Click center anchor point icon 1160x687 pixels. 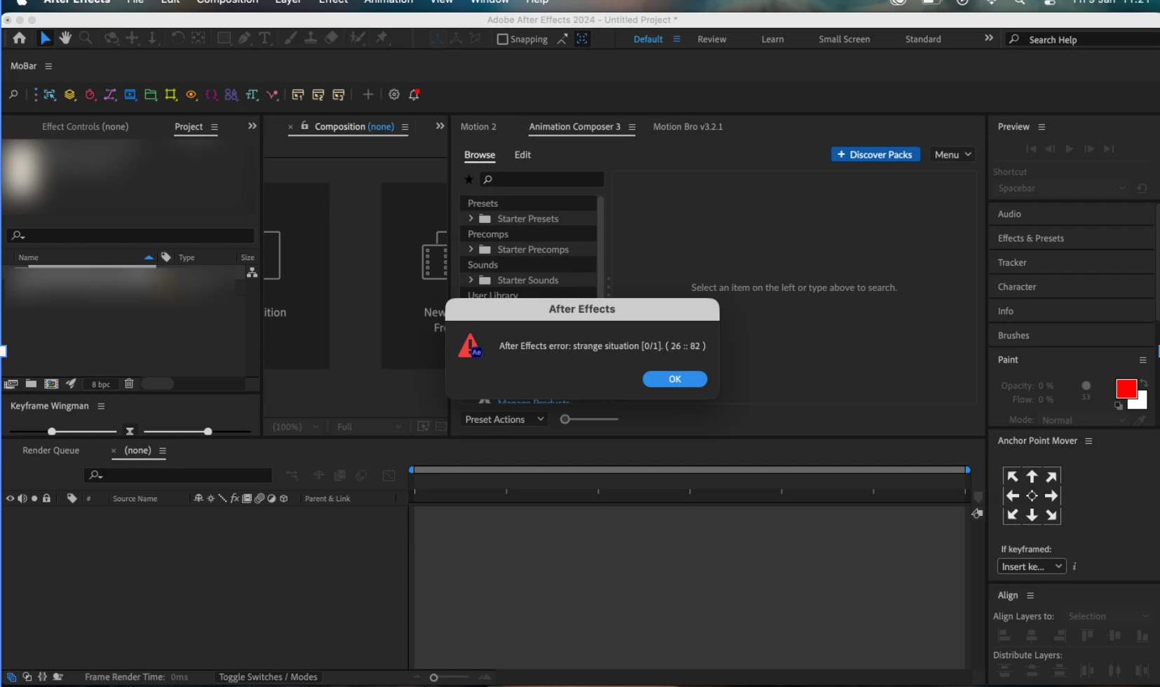pyautogui.click(x=1032, y=496)
